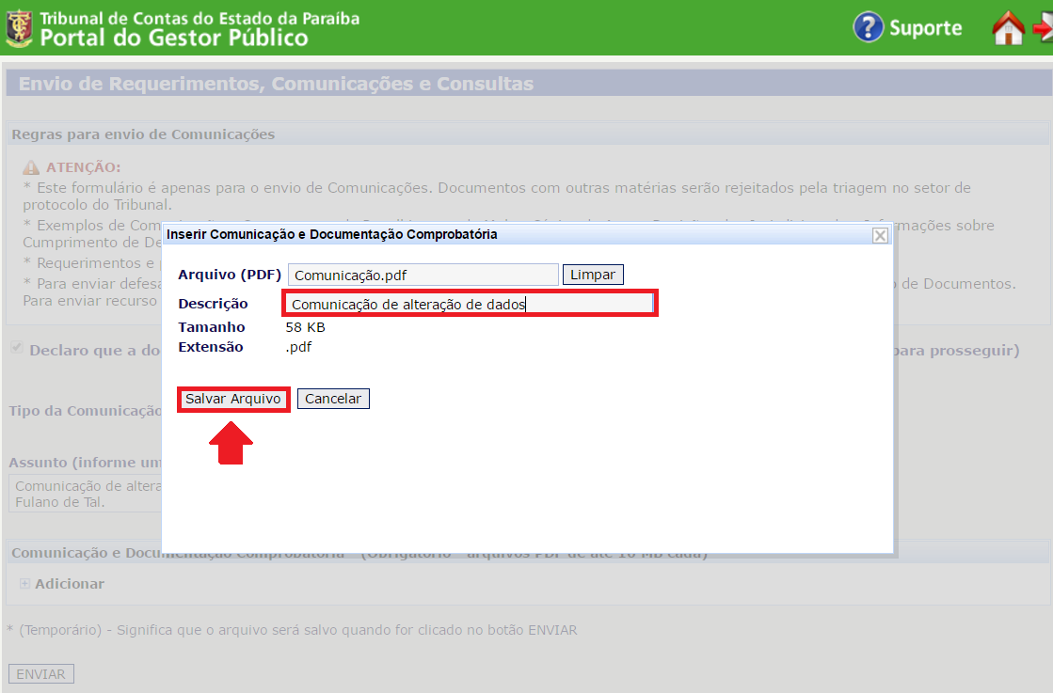
Task: Click the Assunto text area
Action: 85,494
